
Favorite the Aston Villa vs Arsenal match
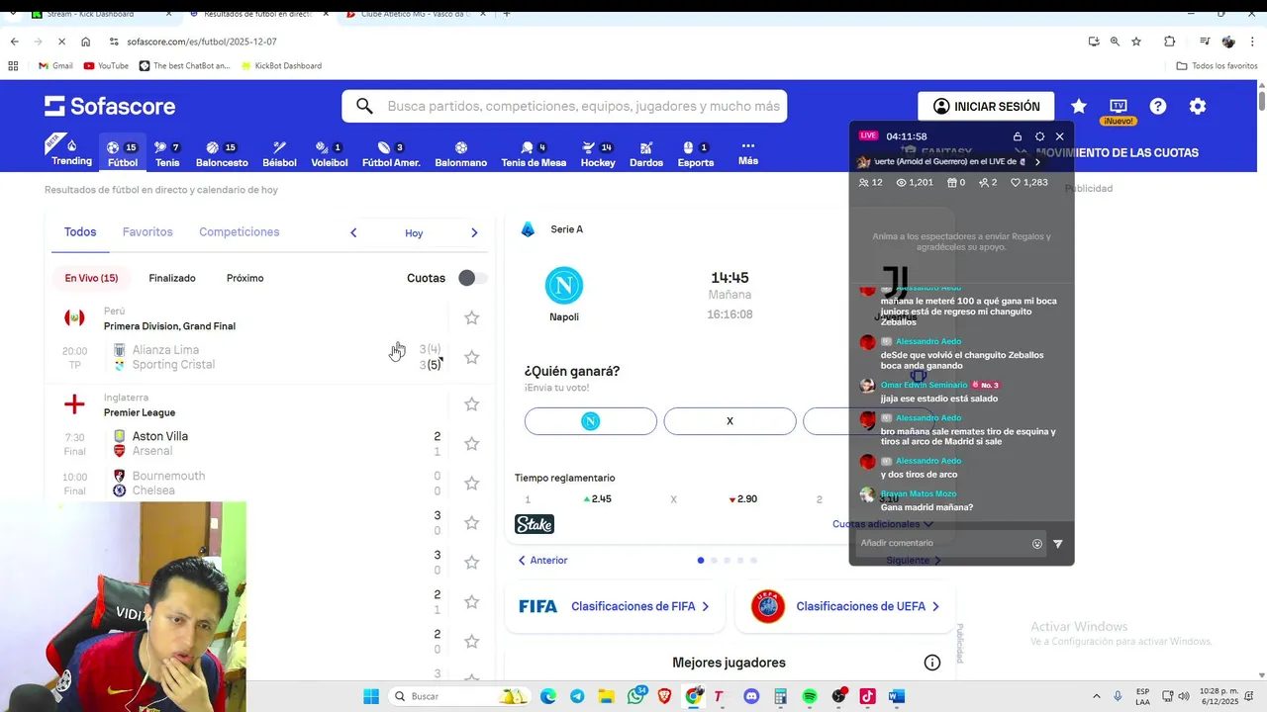[x=472, y=444]
